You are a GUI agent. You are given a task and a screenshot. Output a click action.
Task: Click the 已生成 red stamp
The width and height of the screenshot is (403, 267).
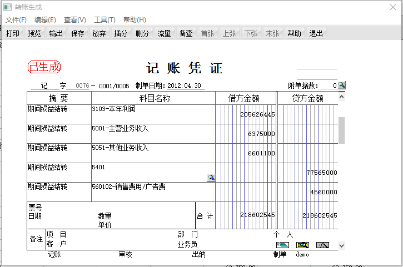(44, 67)
